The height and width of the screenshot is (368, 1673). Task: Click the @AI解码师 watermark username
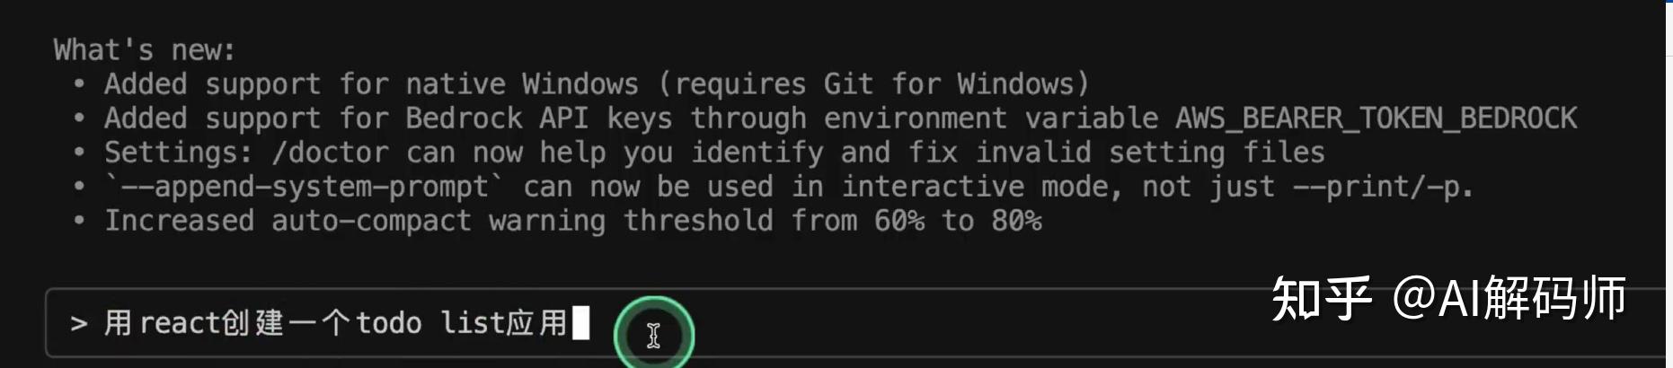[1509, 299]
